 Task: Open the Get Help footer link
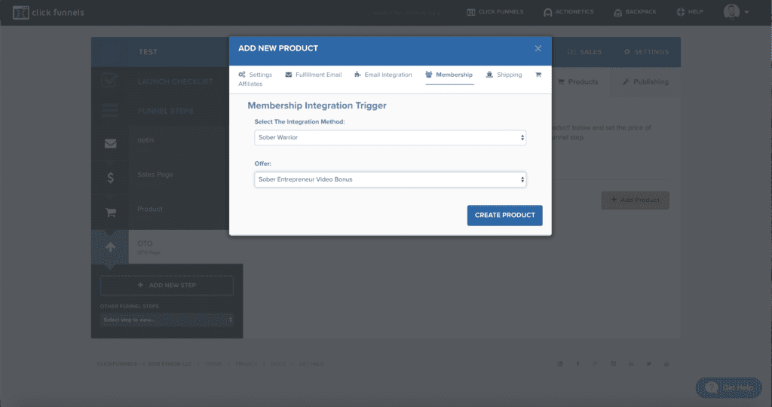click(x=311, y=364)
